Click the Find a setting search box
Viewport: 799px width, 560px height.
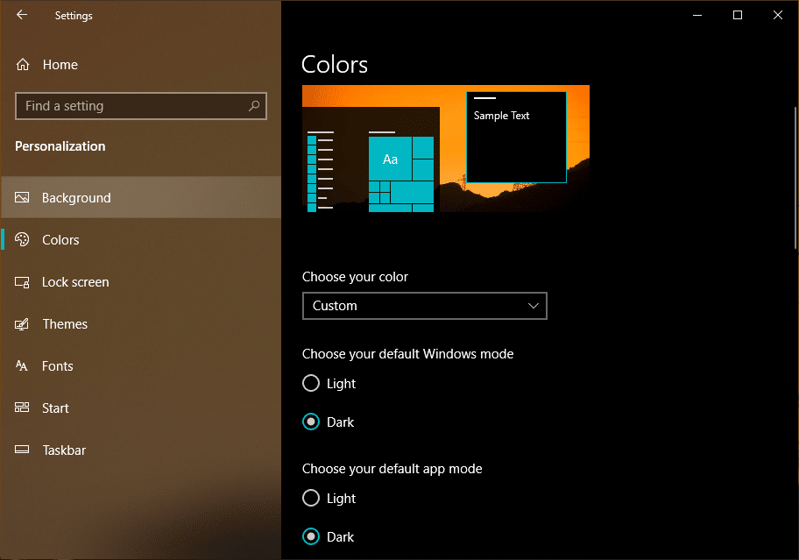[131, 106]
